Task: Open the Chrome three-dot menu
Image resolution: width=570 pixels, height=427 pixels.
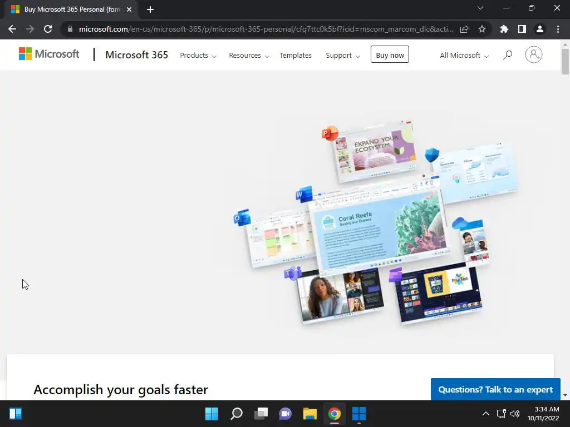Action: pos(558,29)
